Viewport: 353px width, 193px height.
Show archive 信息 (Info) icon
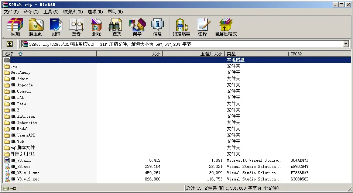pos(157,27)
